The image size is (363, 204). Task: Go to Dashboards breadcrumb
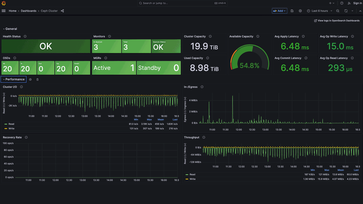coord(28,11)
